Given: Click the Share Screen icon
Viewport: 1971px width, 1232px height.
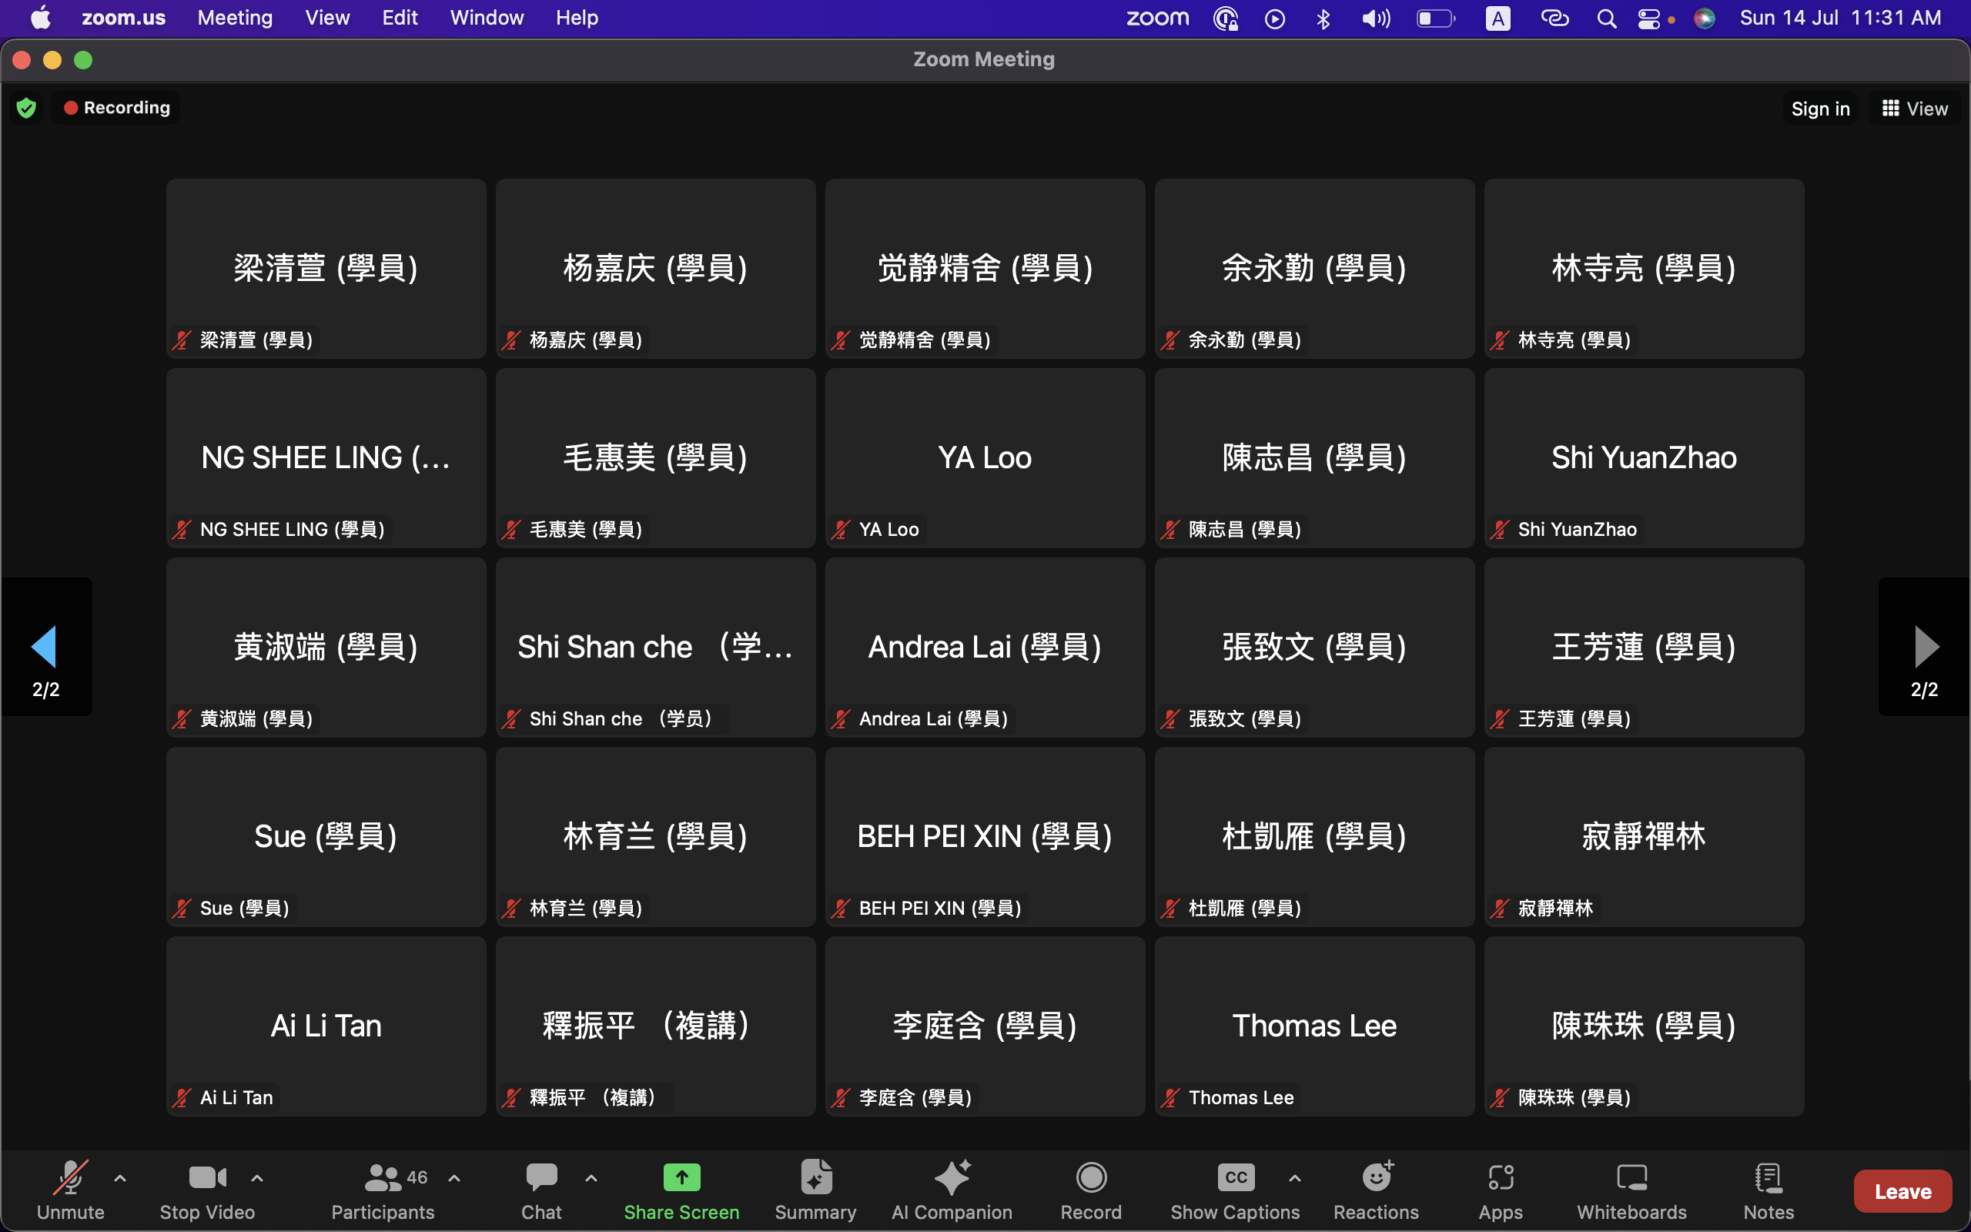Looking at the screenshot, I should (x=681, y=1178).
